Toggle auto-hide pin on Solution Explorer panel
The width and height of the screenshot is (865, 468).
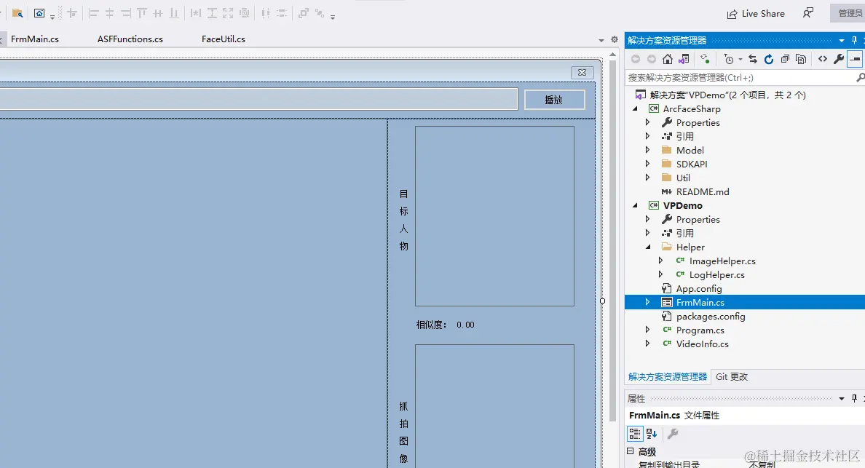tap(854, 40)
